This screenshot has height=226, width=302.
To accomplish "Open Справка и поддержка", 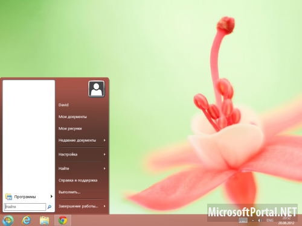I will tap(78, 180).
